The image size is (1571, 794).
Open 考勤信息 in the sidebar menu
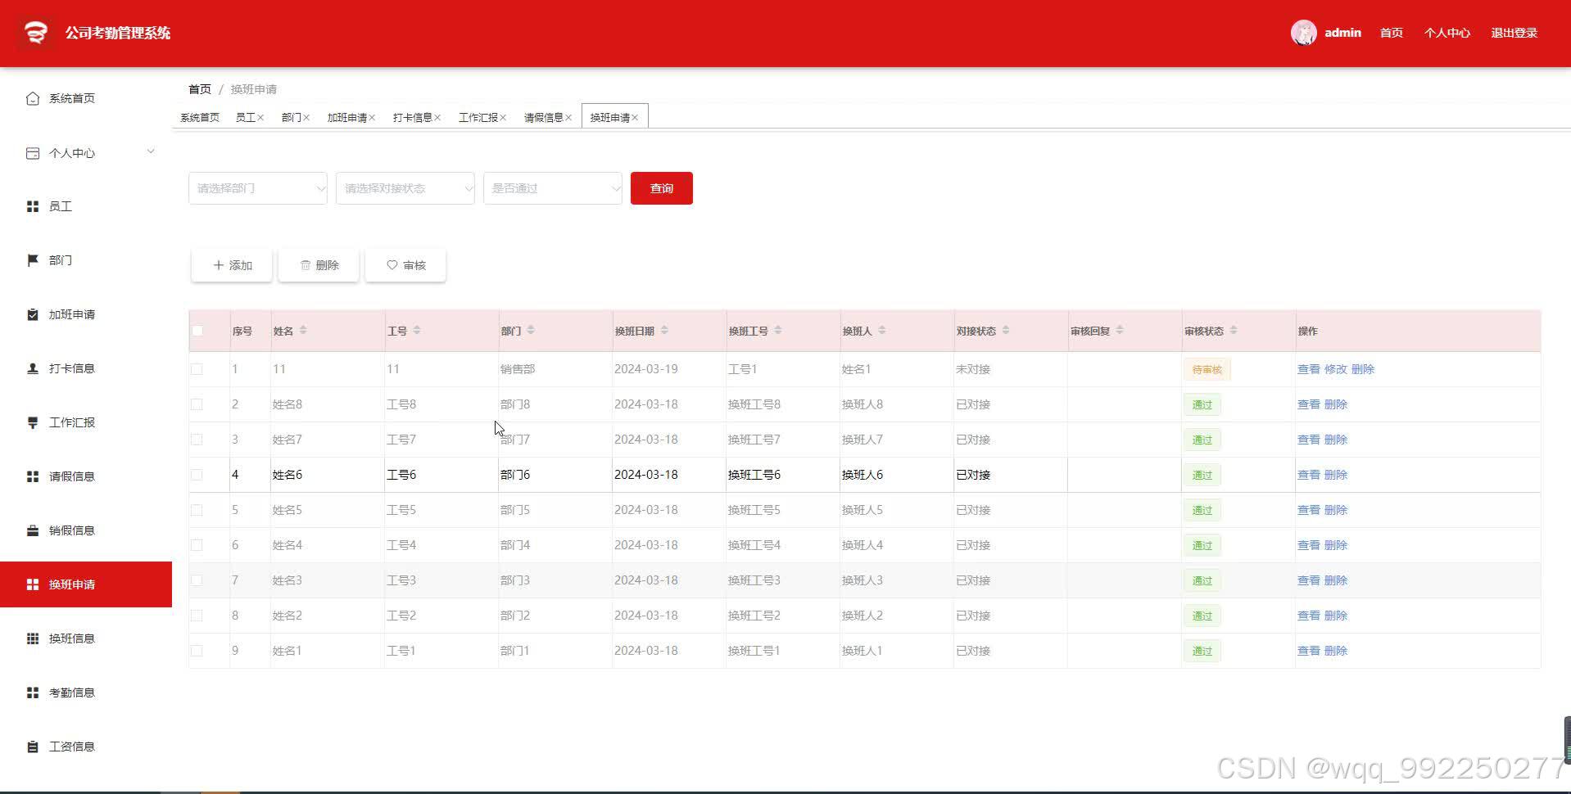[86, 692]
